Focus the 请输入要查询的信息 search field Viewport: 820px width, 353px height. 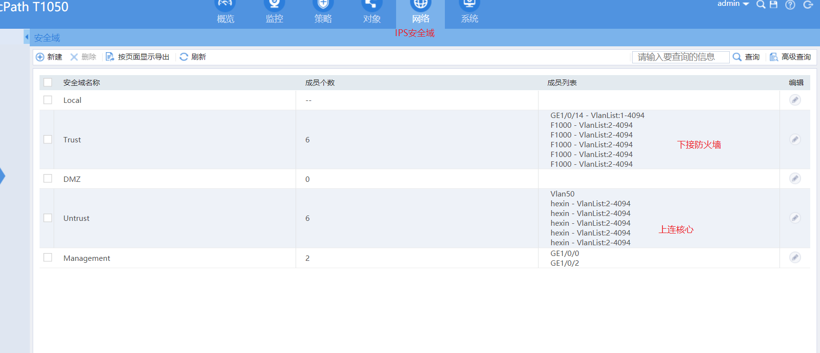pos(681,57)
